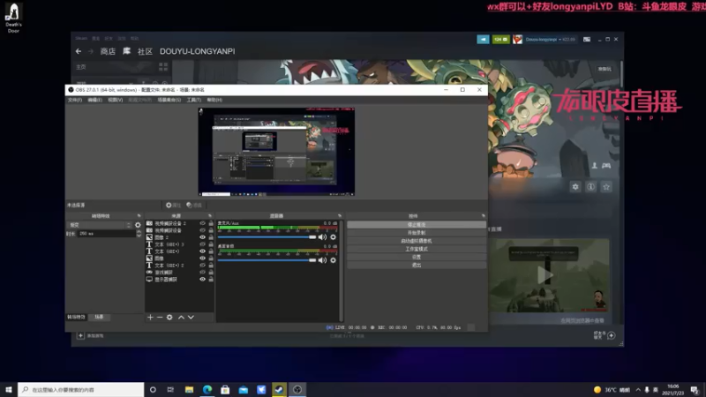This screenshot has height=397, width=706.
Task: Open Steam green notifications counter
Action: [x=500, y=40]
